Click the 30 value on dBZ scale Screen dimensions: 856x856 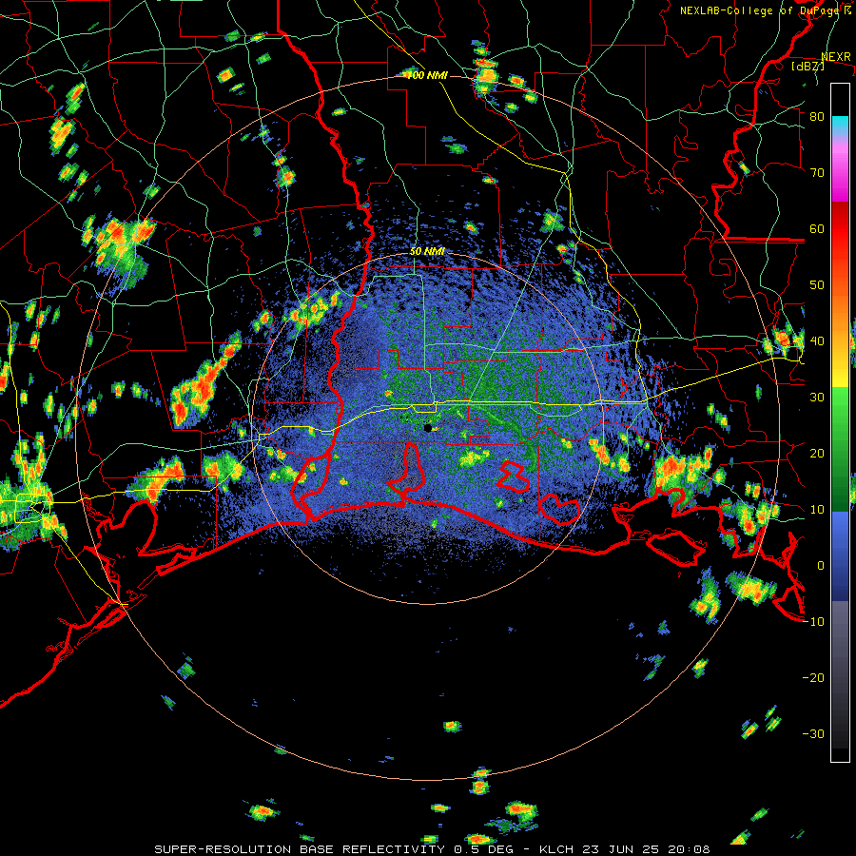pos(817,398)
